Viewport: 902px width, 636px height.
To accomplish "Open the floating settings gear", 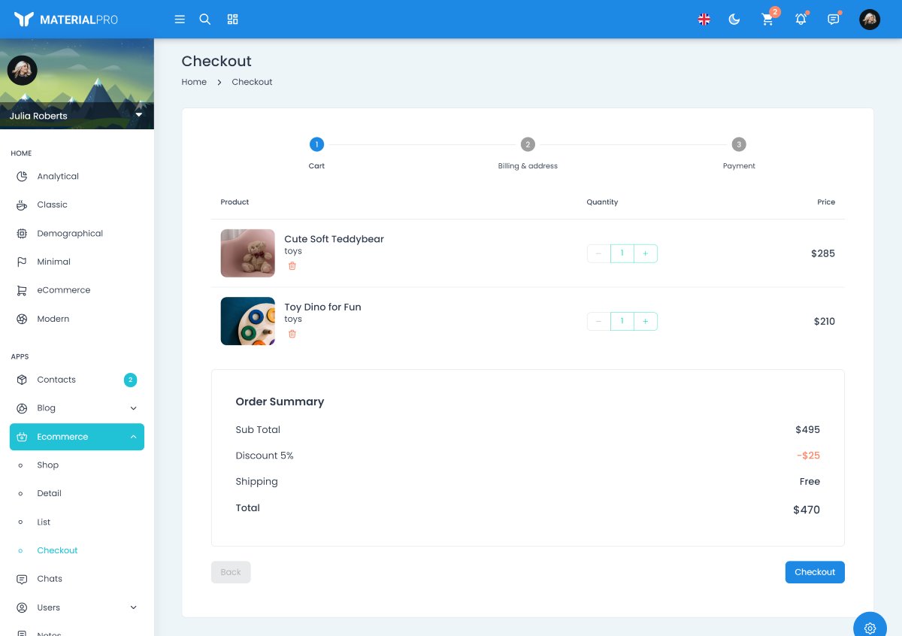I will click(x=870, y=626).
